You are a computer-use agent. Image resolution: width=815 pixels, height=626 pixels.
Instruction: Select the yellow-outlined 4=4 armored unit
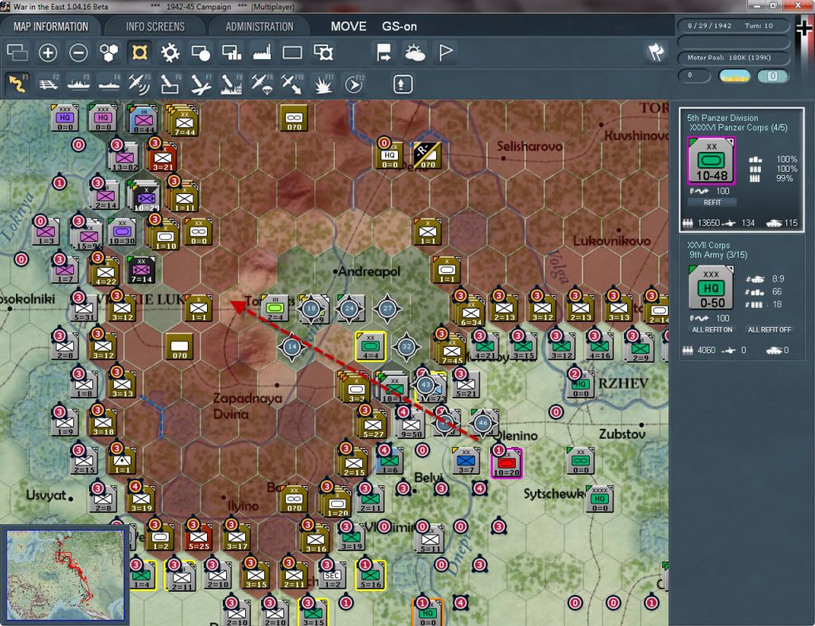(370, 346)
